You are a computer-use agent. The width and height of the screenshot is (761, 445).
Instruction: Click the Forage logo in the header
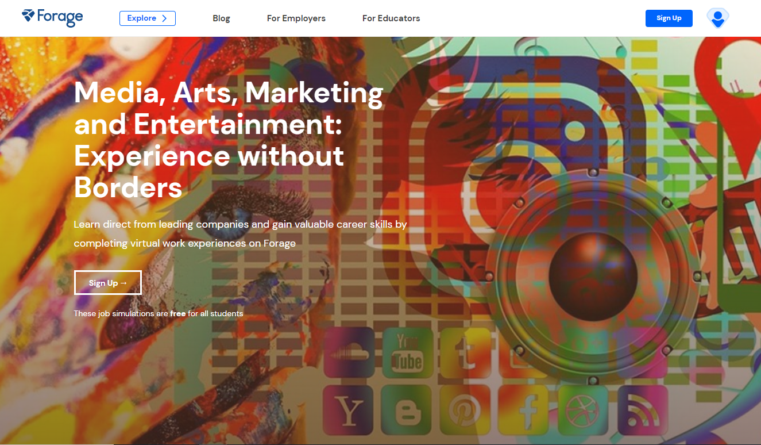[52, 17]
